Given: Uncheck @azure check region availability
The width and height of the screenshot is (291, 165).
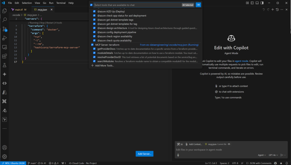Looking at the screenshot, I should point(94,36).
